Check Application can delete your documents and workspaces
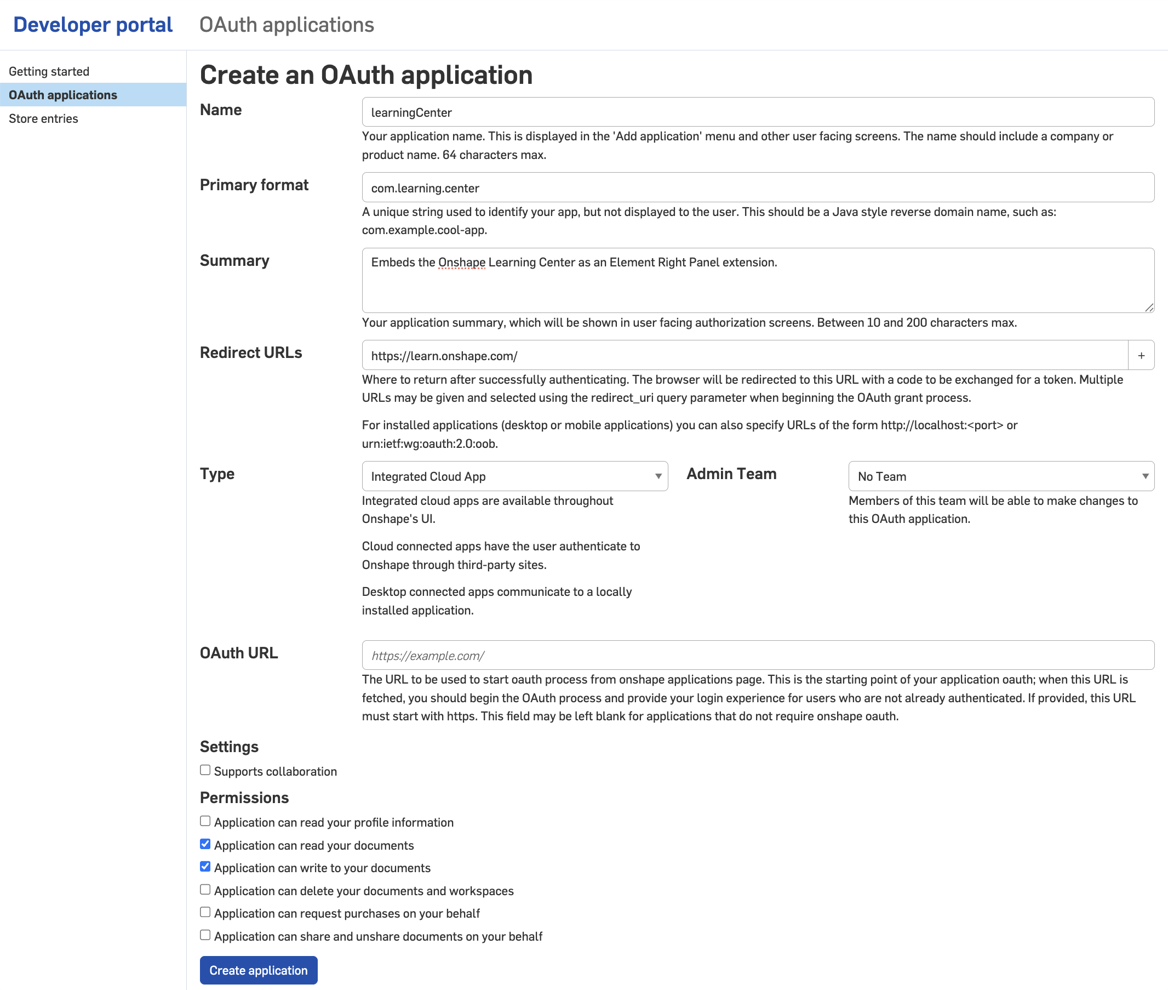This screenshot has width=1168, height=990. pos(205,889)
